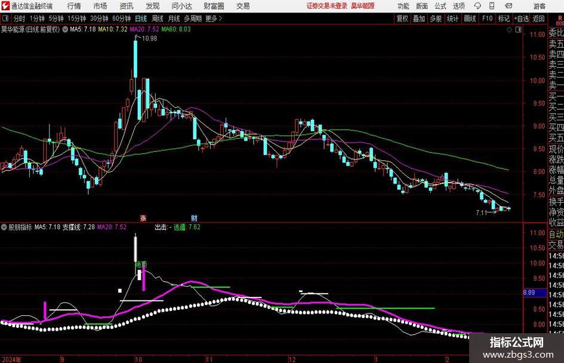This screenshot has height=363, width=564.
Task: Click the 游客 guest account label
Action: click(540, 6)
